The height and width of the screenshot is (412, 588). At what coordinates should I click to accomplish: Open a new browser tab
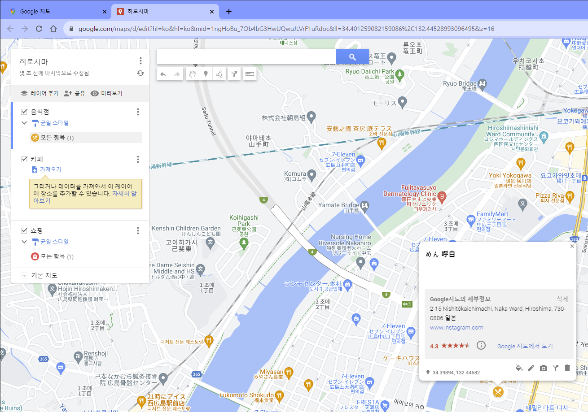(229, 12)
